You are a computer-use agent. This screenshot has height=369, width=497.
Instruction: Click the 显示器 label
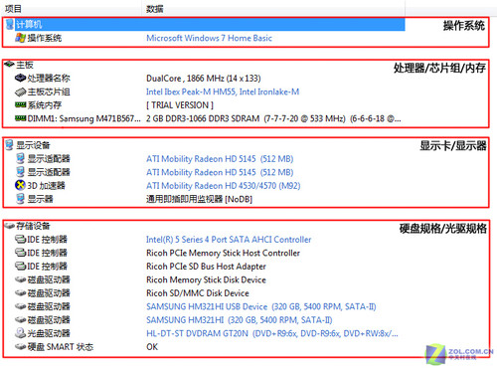(x=40, y=199)
